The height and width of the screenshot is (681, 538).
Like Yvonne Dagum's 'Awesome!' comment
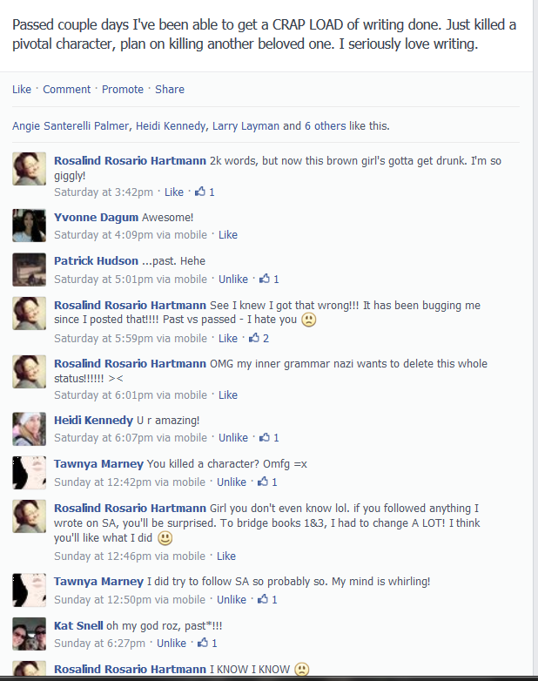(228, 234)
